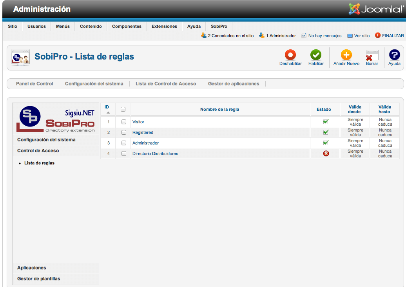Screen dimensions: 406x287
Task: Click the Joomla! logo
Action: (376, 9)
